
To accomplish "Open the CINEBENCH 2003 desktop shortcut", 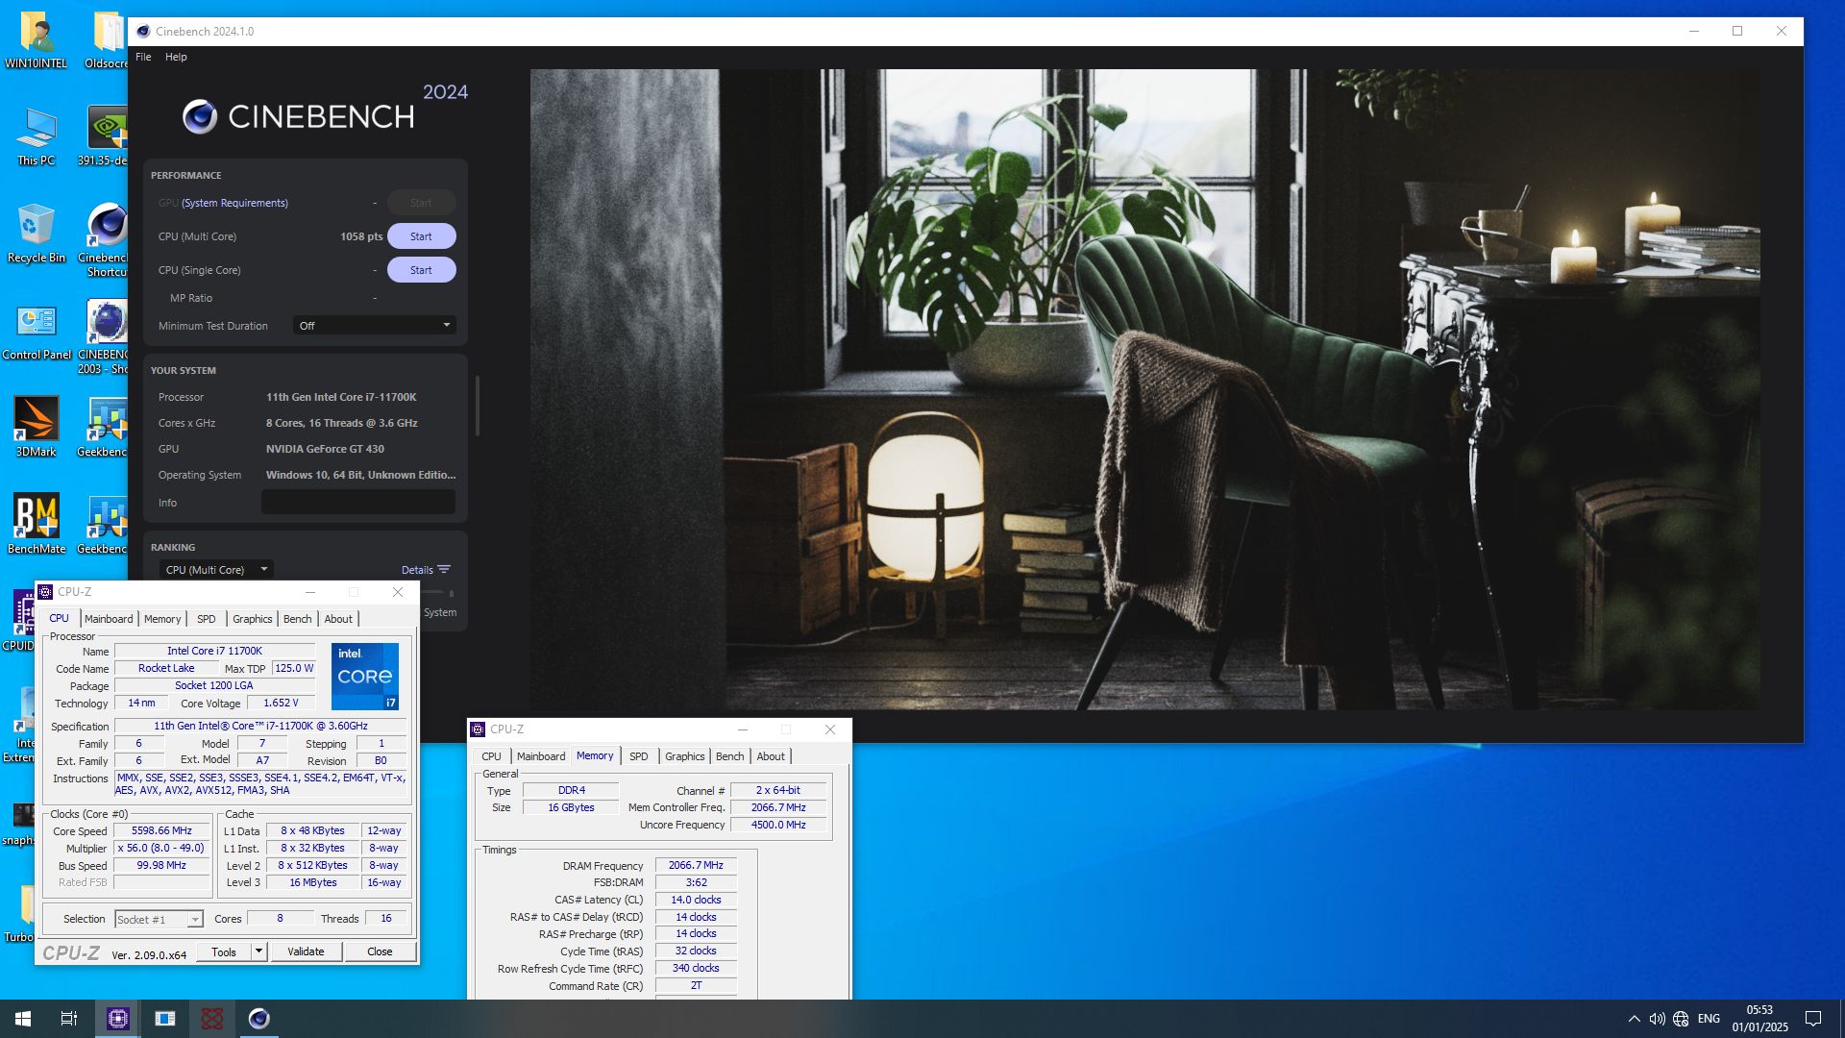I will pos(107,337).
